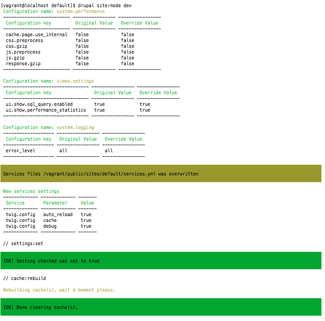The image size is (325, 321).
Task: Click the text 'system.performance'
Action: tap(81, 12)
